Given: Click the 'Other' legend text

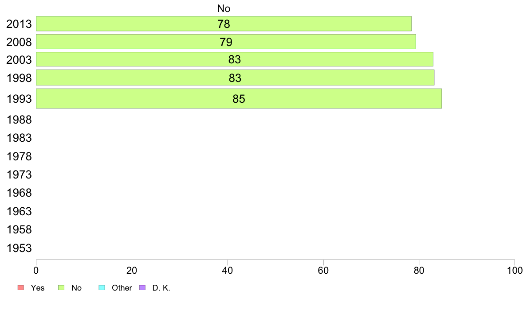Looking at the screenshot, I should coord(122,288).
